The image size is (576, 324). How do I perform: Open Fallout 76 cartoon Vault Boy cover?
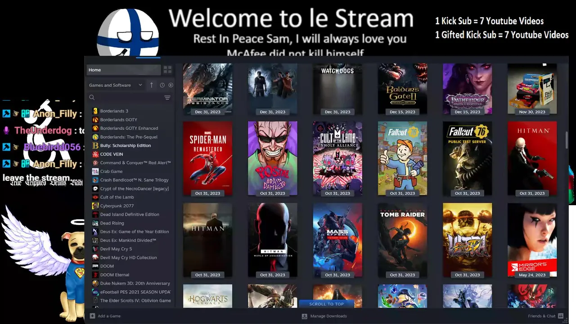[402, 158]
